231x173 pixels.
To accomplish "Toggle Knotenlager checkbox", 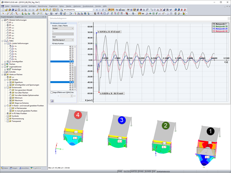I will (x=8, y=69).
